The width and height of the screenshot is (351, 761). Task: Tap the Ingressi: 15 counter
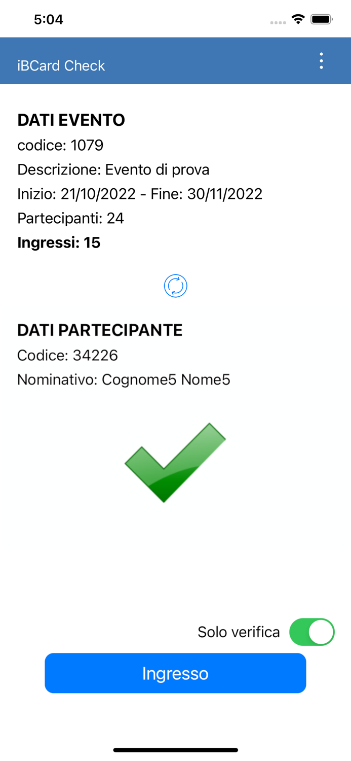point(59,243)
